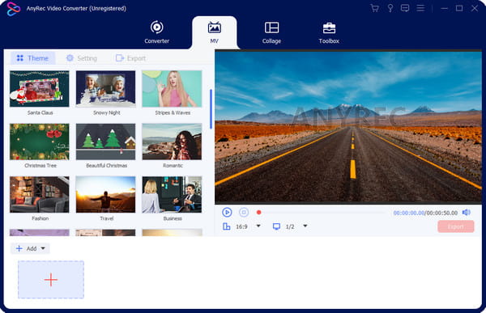The height and width of the screenshot is (313, 486).
Task: Click the aspect ratio icon
Action: click(227, 226)
